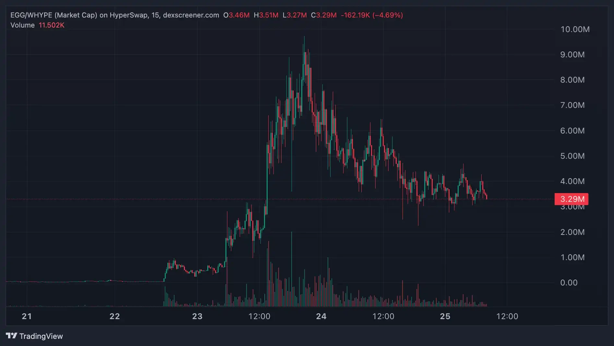The width and height of the screenshot is (614, 346).
Task: Click the 5.00M price axis label
Action: pyautogui.click(x=572, y=156)
